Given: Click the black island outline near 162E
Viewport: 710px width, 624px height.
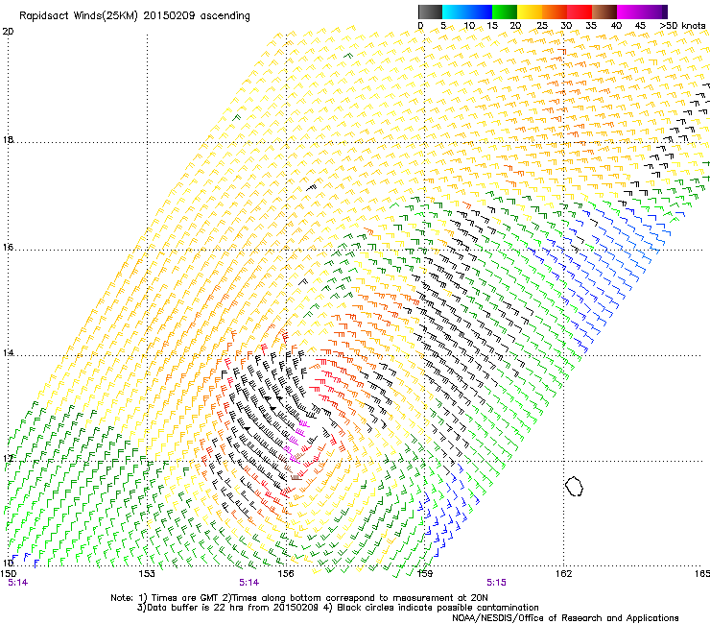Looking at the screenshot, I should (x=574, y=486).
